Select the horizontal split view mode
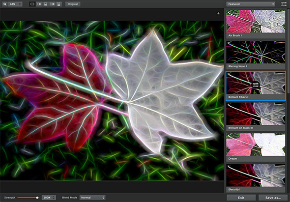Image resolution: width=290 pixels, height=202 pixels. click(46, 4)
